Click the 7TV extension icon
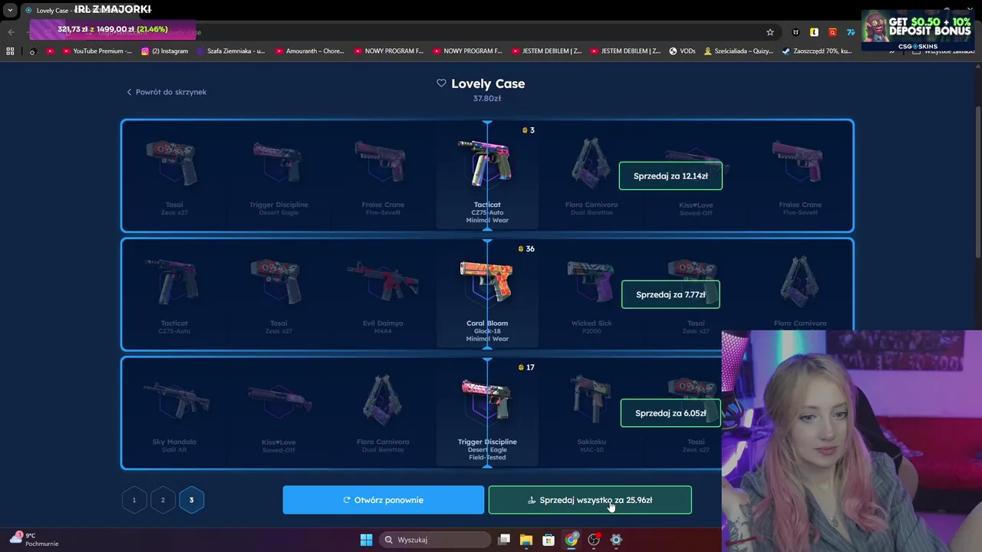982x552 pixels. coord(851,32)
